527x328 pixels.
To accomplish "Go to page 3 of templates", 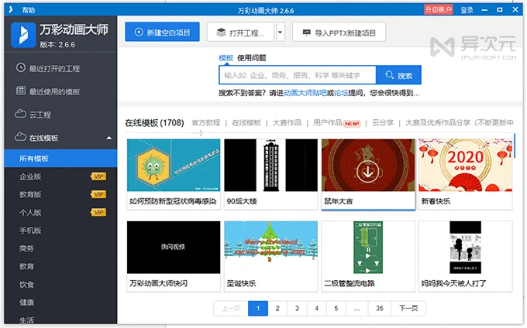I will (297, 308).
